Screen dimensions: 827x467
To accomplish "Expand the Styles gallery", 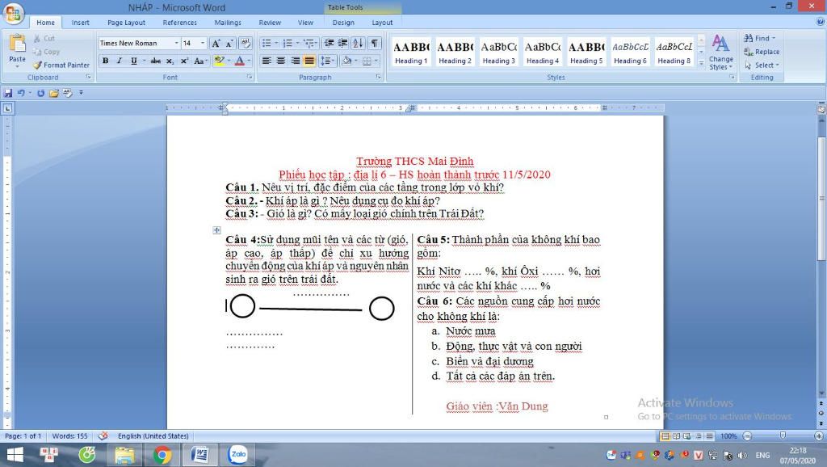I will [x=701, y=63].
